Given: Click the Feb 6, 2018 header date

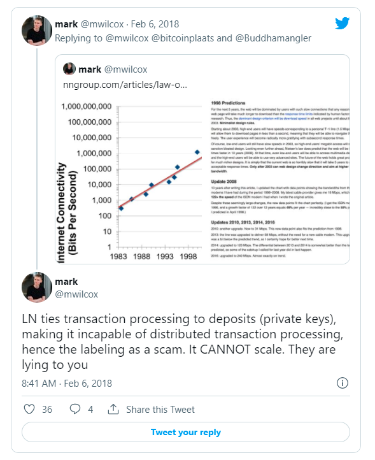Looking at the screenshot, I should (x=155, y=24).
